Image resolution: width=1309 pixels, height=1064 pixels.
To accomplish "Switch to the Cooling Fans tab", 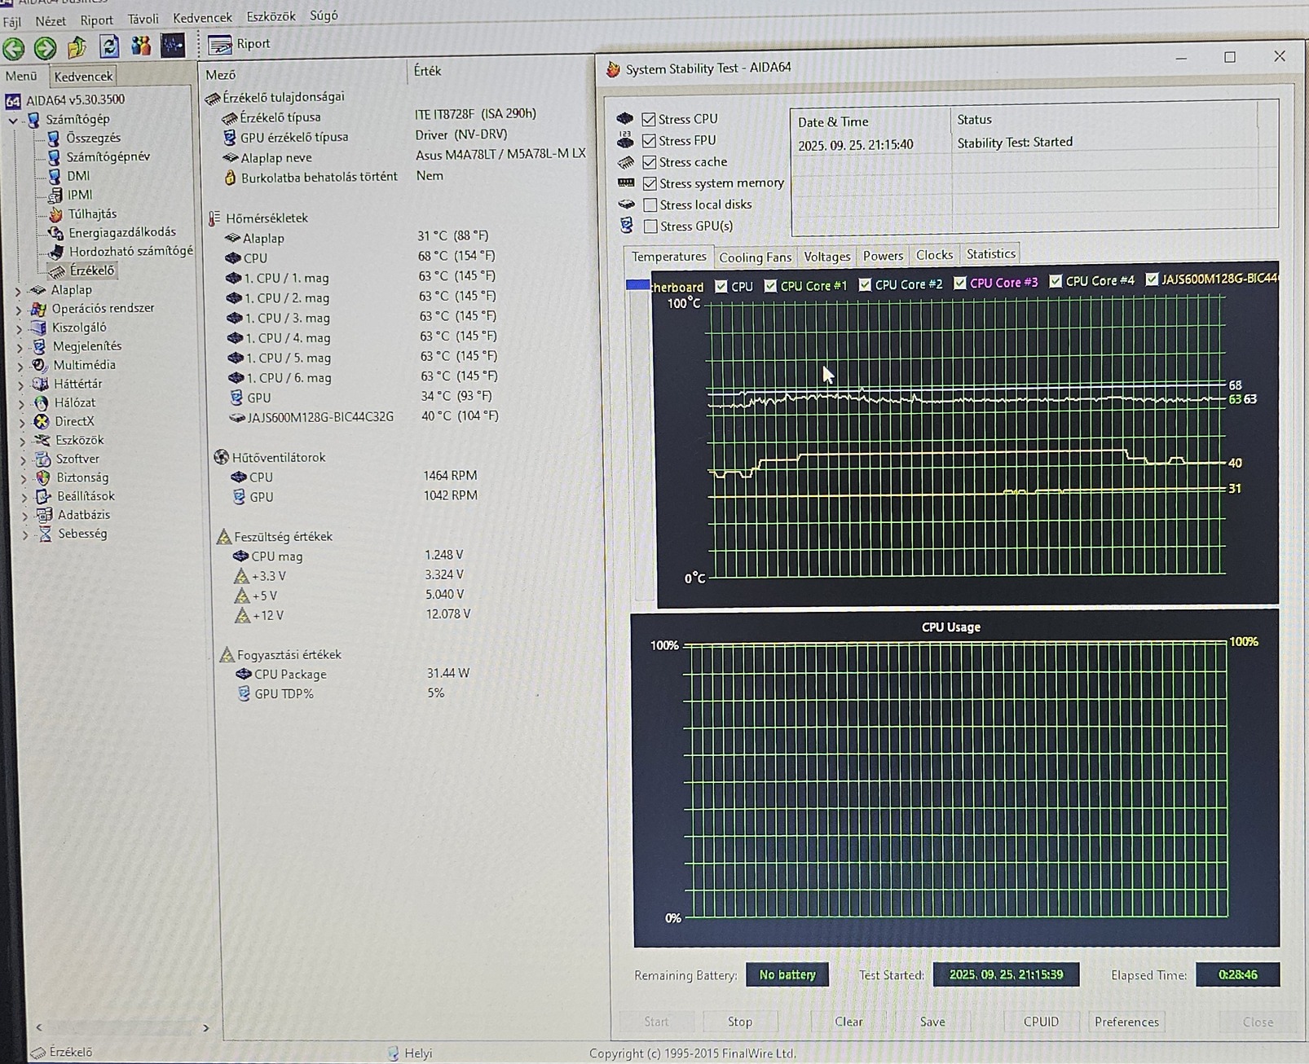I will point(756,257).
